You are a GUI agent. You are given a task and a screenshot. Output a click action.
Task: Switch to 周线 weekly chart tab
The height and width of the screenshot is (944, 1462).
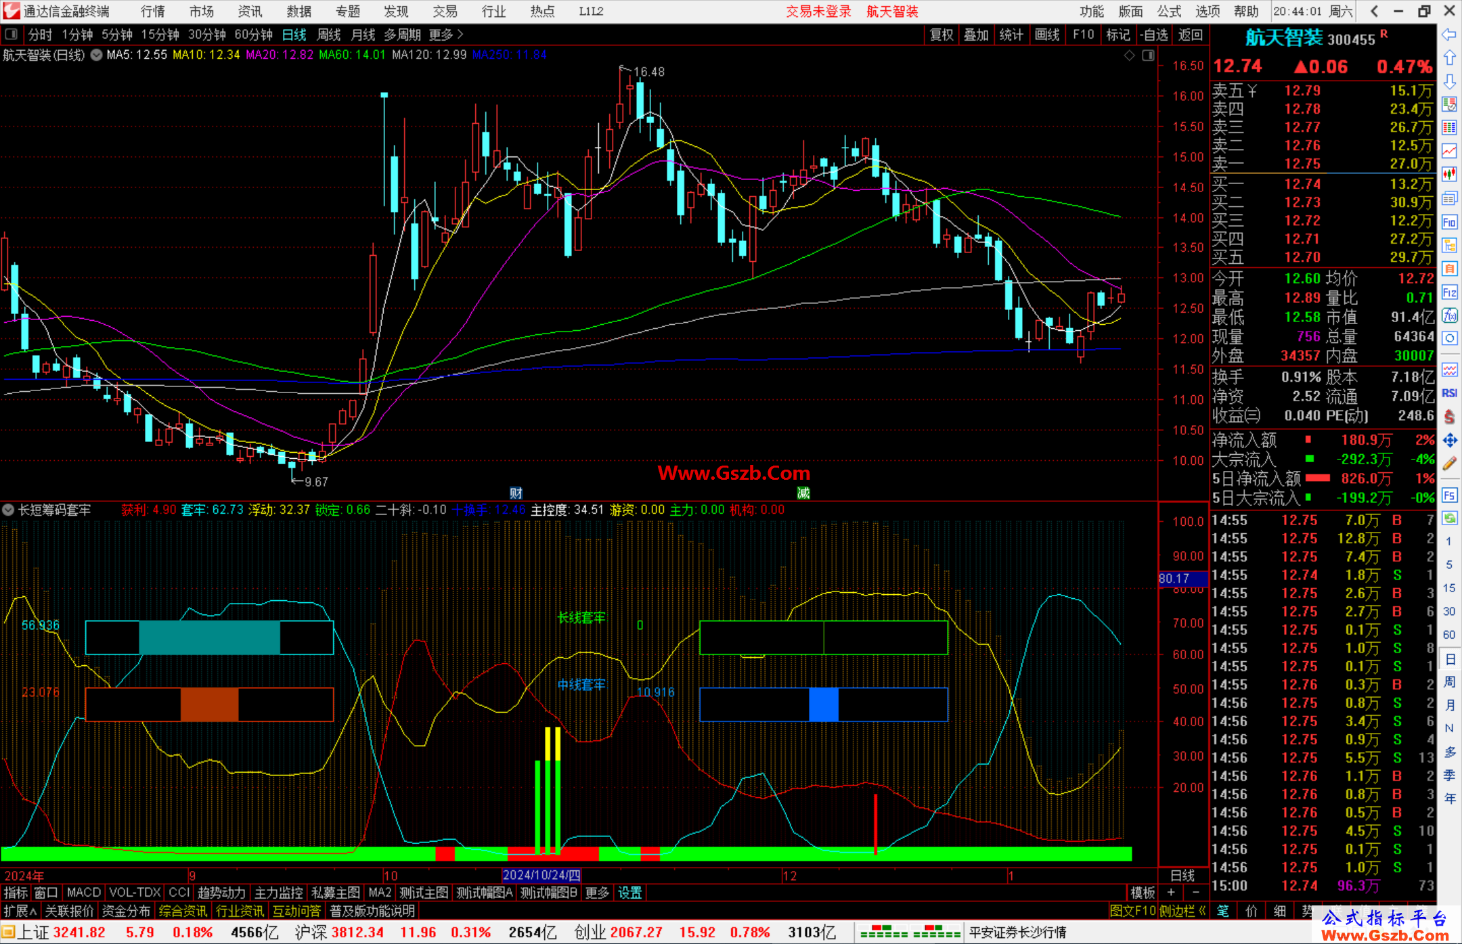329,35
